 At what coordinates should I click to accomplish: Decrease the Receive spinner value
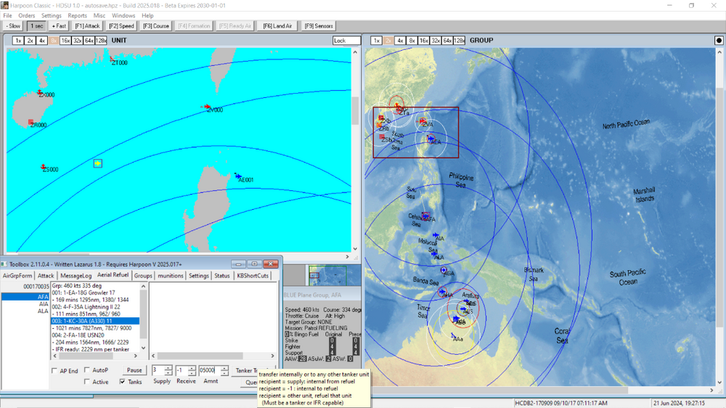point(192,373)
